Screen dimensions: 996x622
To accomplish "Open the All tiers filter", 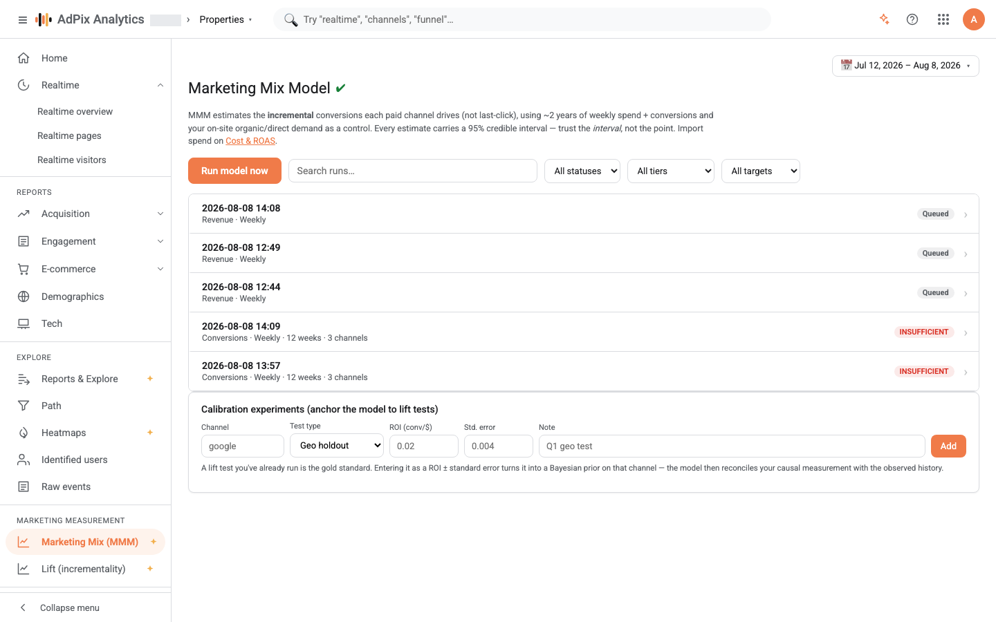I will tap(671, 171).
